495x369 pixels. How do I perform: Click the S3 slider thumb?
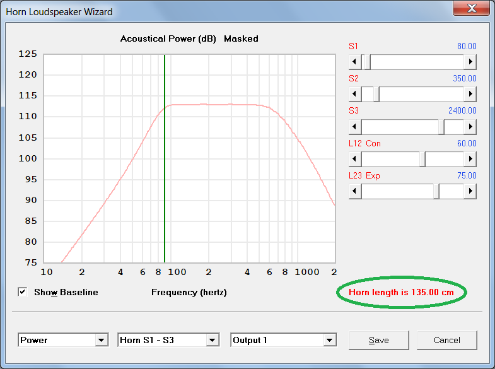441,127
